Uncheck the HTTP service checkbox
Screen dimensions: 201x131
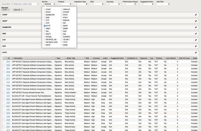coord(45,26)
